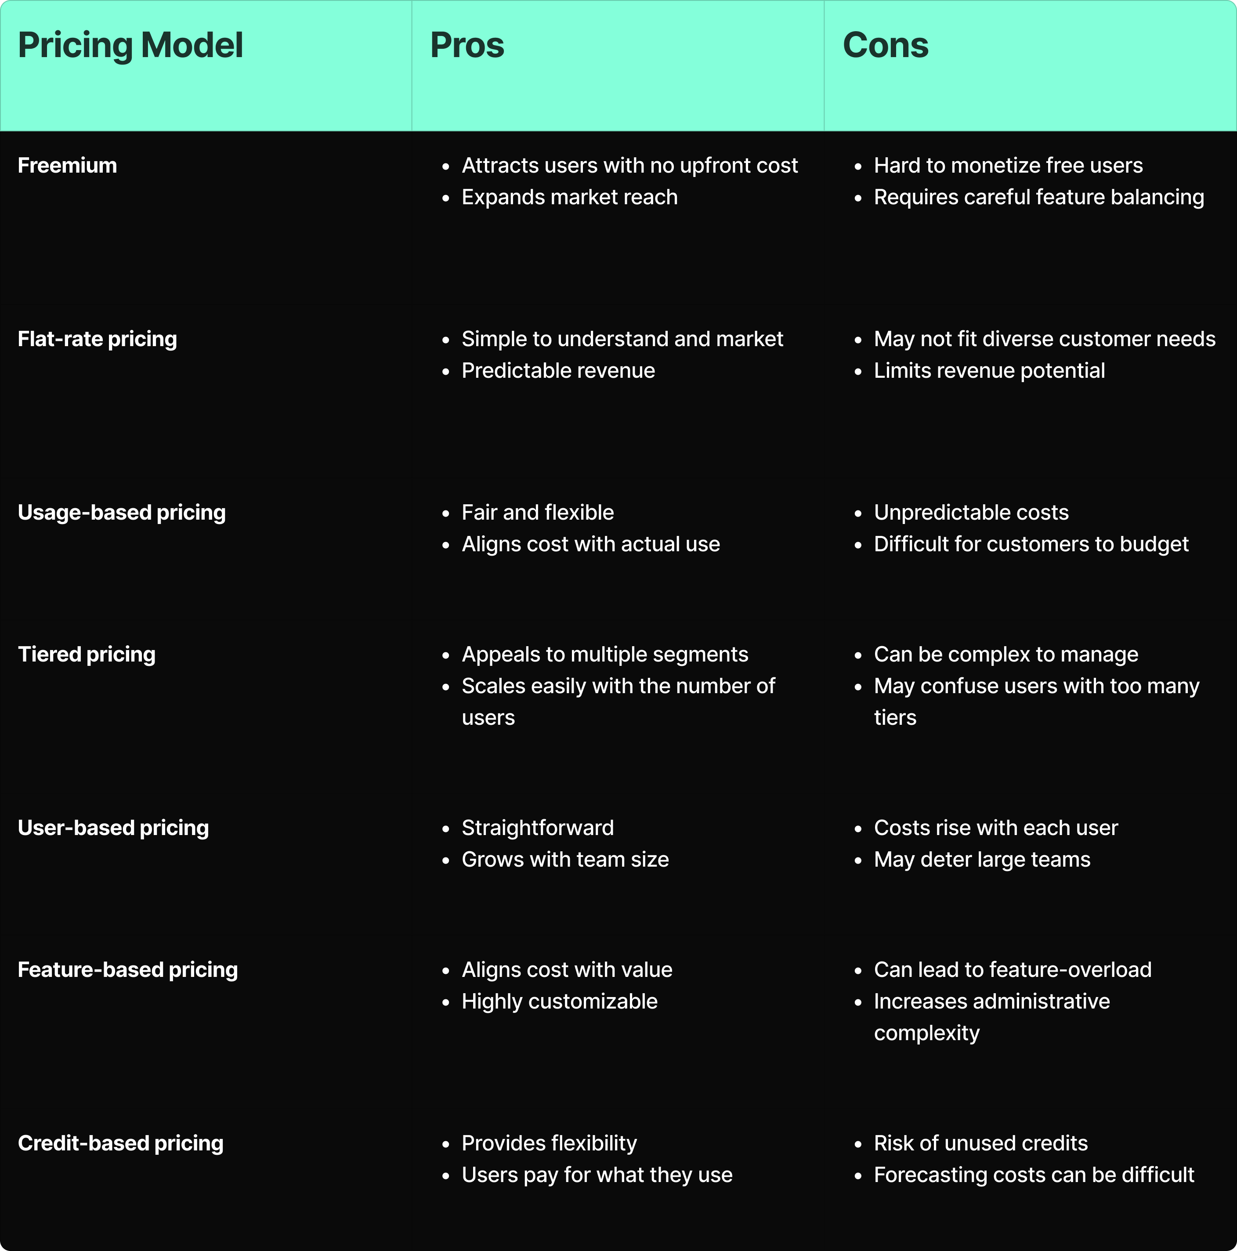
Task: Click the "Cons" column header
Action: pyautogui.click(x=885, y=45)
